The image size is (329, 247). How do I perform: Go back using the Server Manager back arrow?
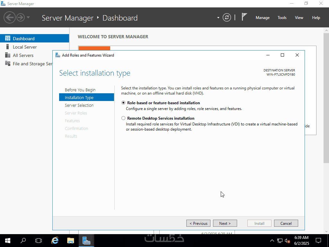coord(10,17)
